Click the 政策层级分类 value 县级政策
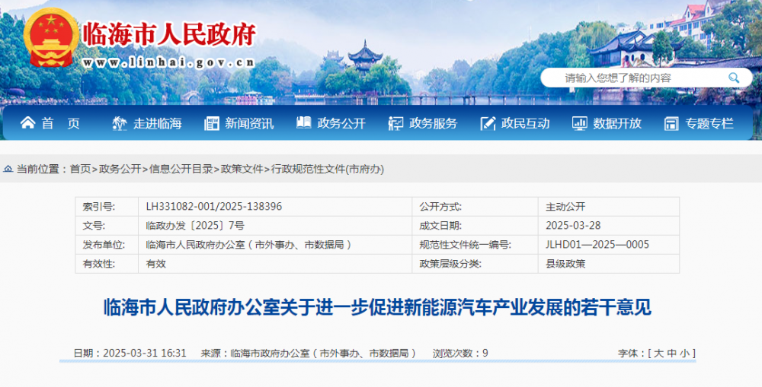Image resolution: width=762 pixels, height=387 pixels. (565, 264)
